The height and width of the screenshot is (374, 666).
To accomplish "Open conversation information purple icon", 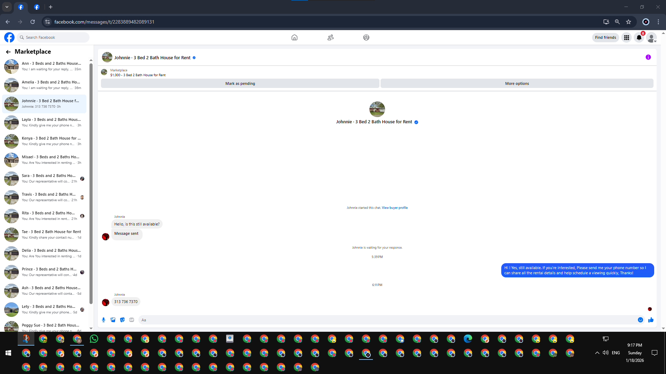I will tap(648, 57).
